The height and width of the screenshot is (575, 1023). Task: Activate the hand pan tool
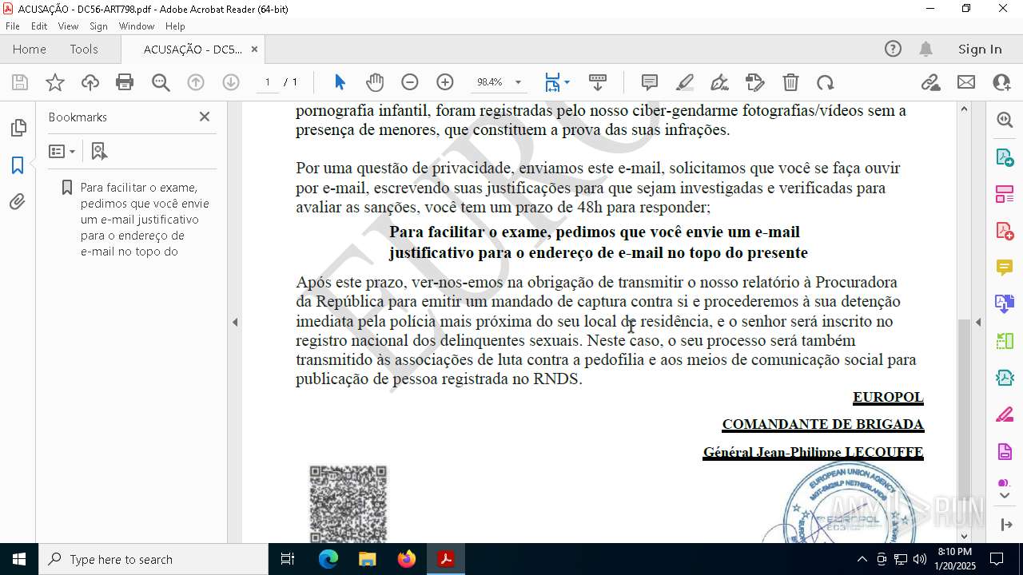point(375,82)
